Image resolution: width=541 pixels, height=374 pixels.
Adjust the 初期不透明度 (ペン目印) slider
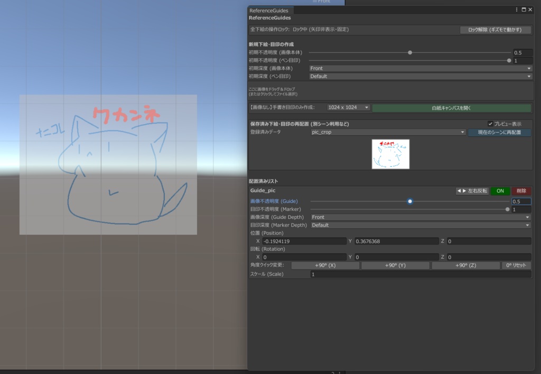410,60
